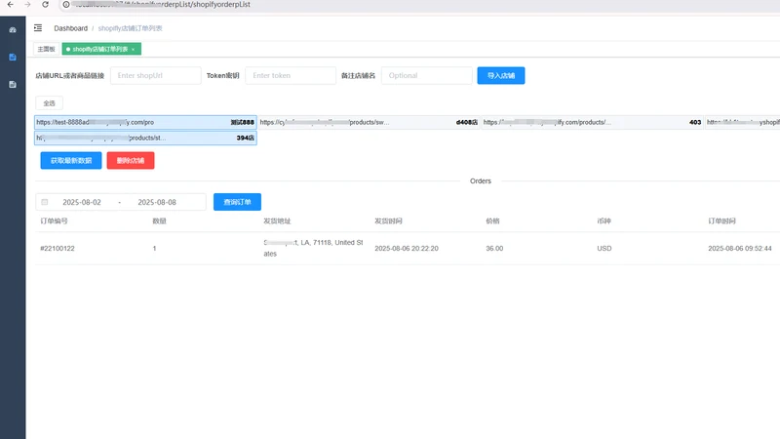
Task: Click the 查询订单 query button
Action: [x=237, y=202]
